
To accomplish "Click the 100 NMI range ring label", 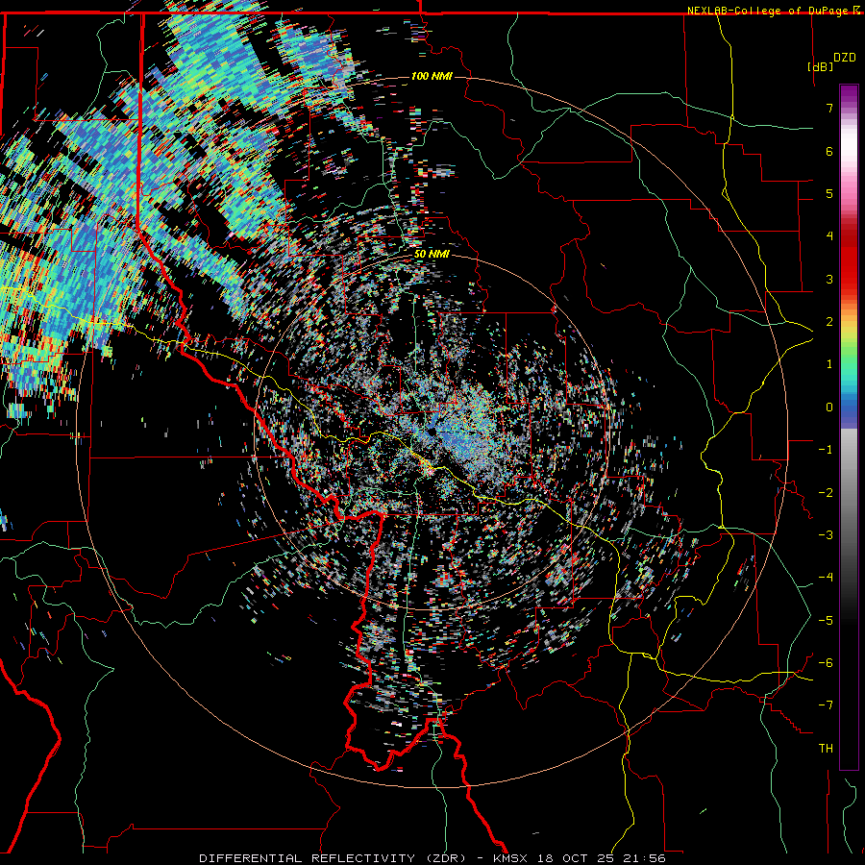I will tap(432, 76).
